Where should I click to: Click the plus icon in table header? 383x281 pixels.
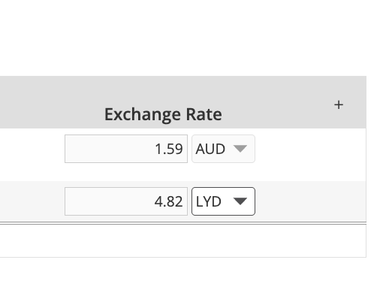pyautogui.click(x=339, y=104)
